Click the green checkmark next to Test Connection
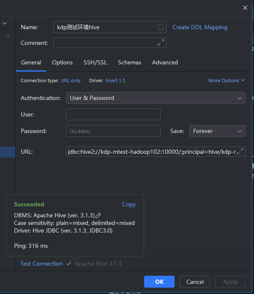 pyautogui.click(x=69, y=263)
